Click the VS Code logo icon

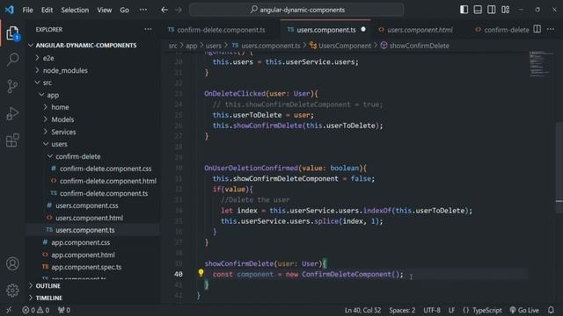[10, 10]
